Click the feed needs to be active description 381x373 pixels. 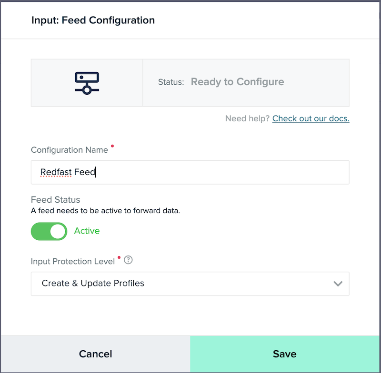coord(105,211)
